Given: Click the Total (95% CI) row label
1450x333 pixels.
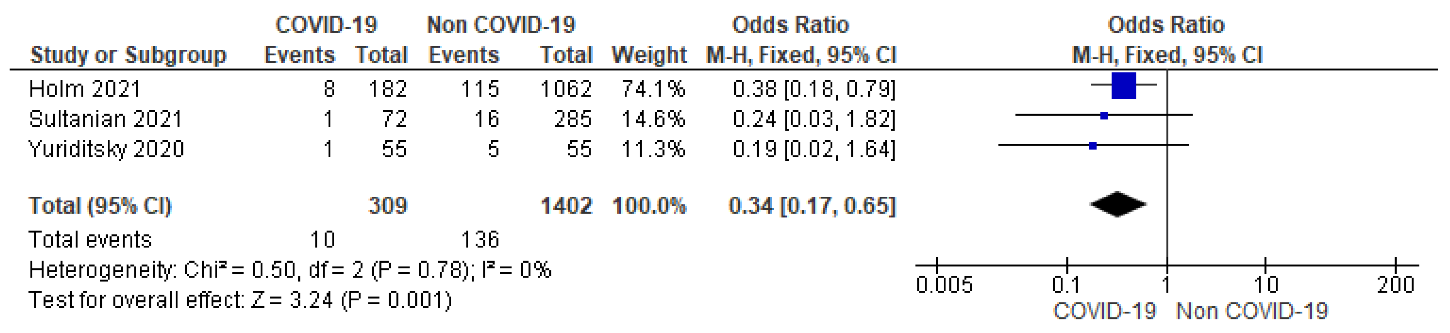Looking at the screenshot, I should pyautogui.click(x=100, y=206).
